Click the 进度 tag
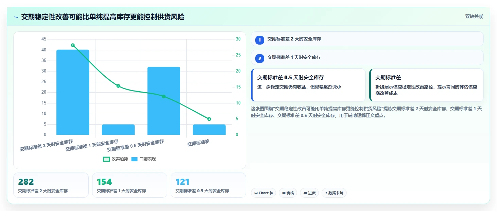This screenshot has width=497, height=211. click(x=309, y=193)
